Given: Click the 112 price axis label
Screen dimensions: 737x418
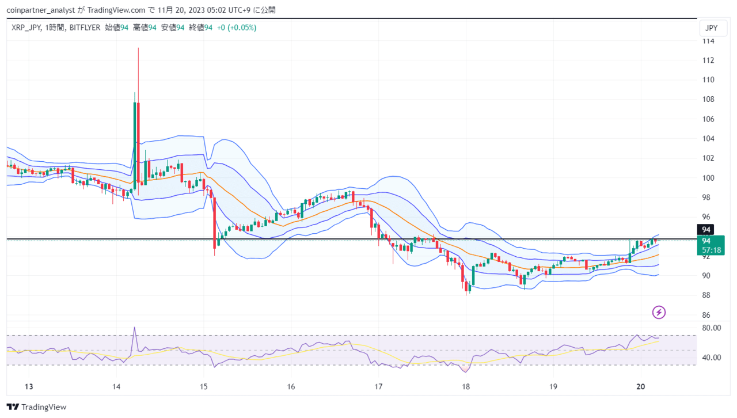Looking at the screenshot, I should click(x=708, y=60).
